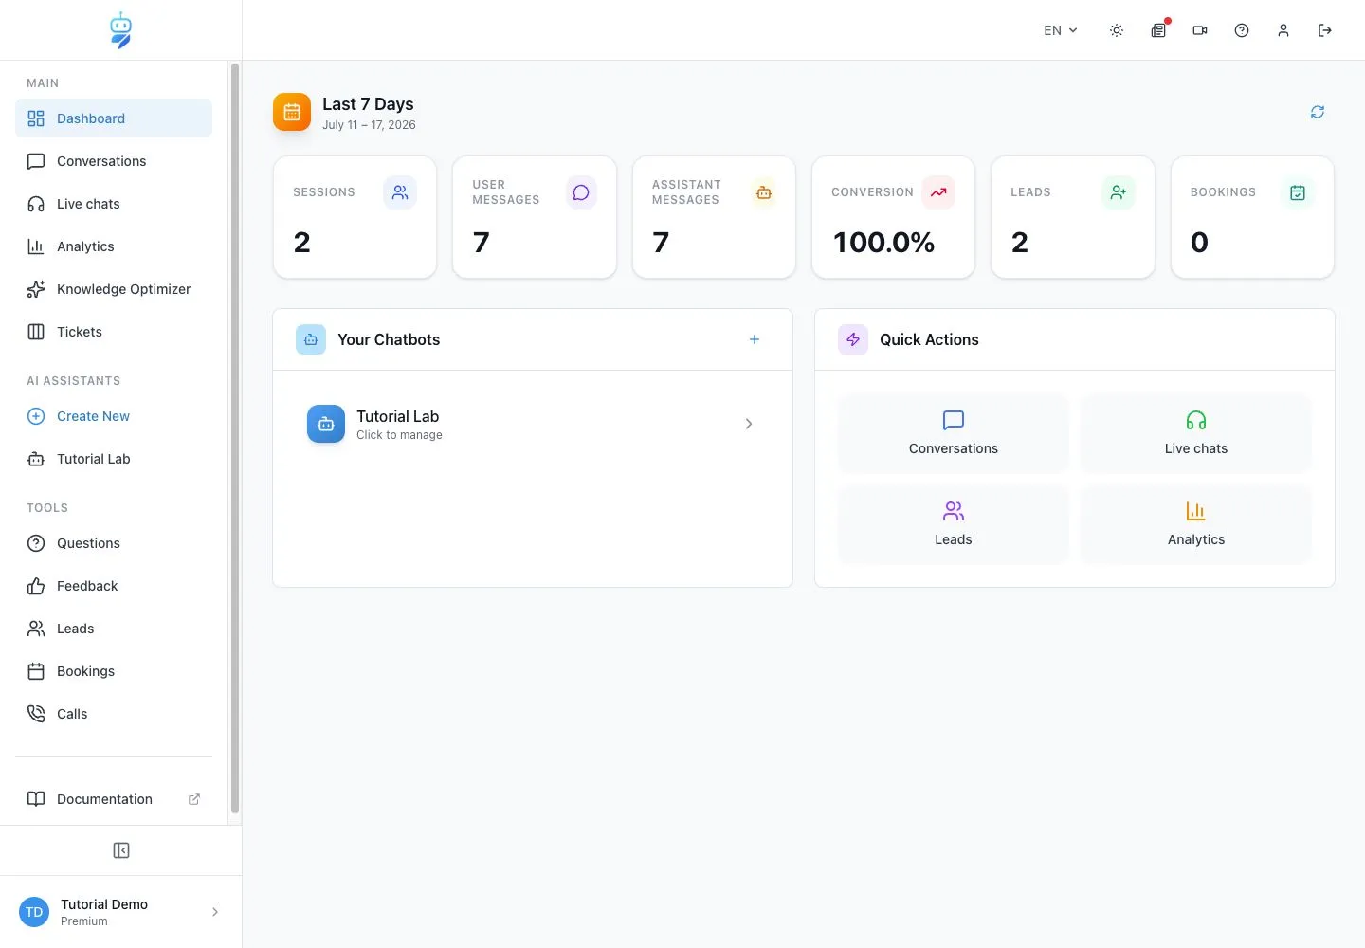Collapse the sidebar panel toggle

click(x=121, y=850)
